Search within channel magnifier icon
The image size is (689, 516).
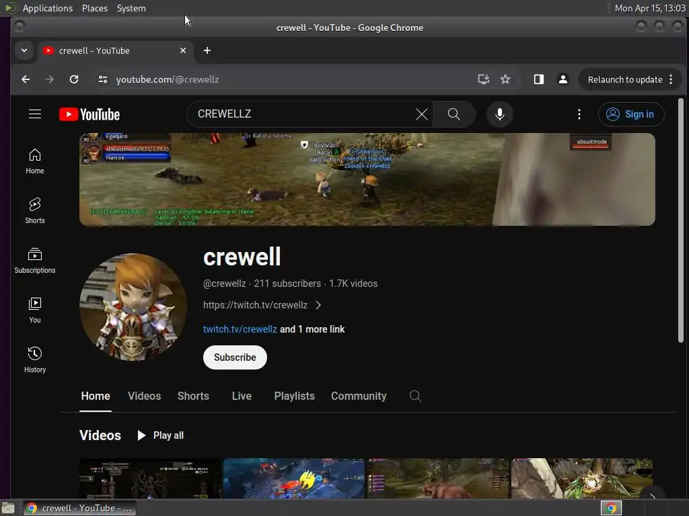tap(415, 396)
